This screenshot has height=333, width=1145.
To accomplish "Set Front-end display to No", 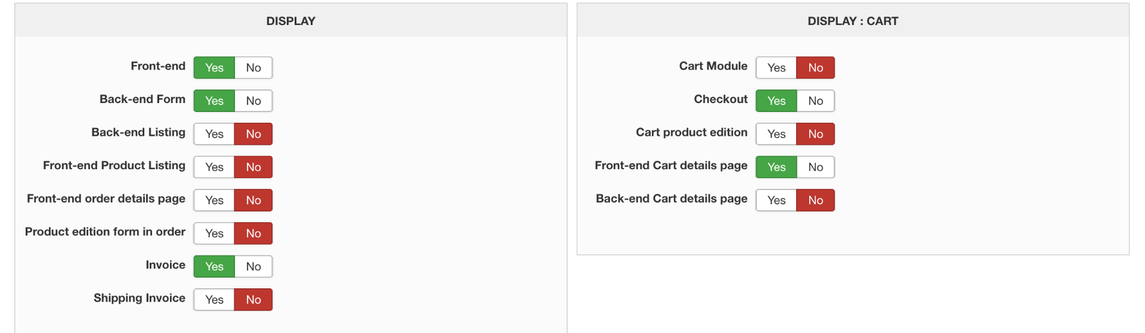I will click(x=253, y=68).
